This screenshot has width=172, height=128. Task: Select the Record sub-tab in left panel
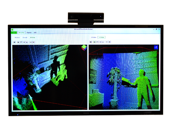(x=25, y=38)
